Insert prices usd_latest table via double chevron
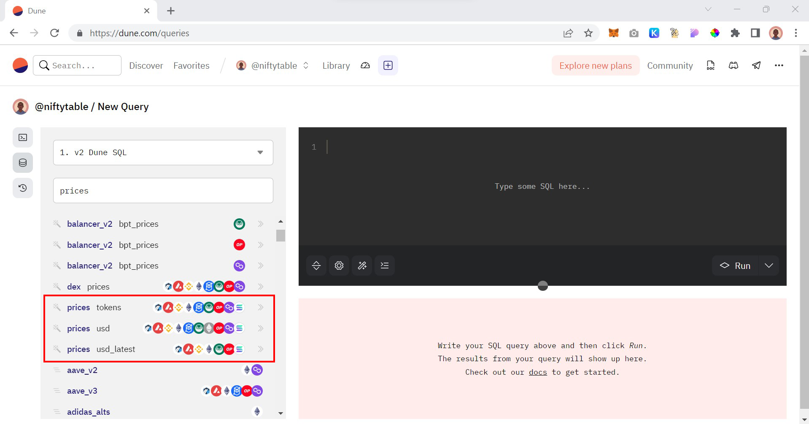Screen dimensions: 809x424 pos(261,349)
